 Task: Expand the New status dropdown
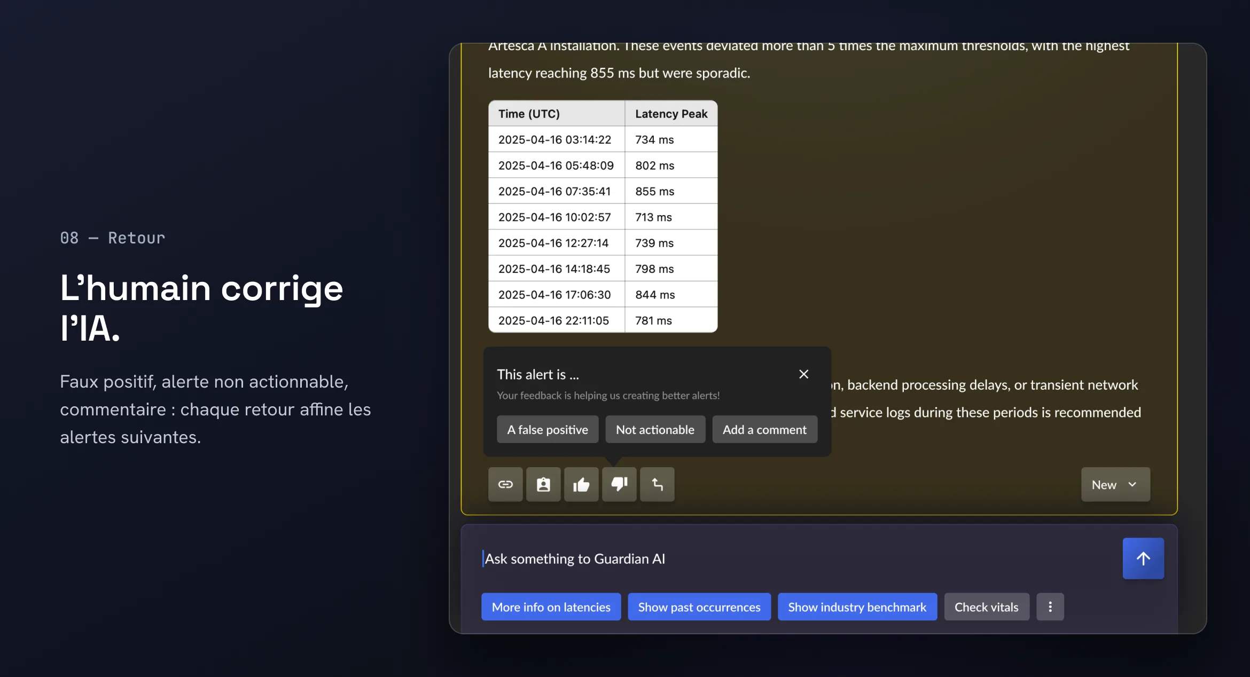pyautogui.click(x=1115, y=484)
